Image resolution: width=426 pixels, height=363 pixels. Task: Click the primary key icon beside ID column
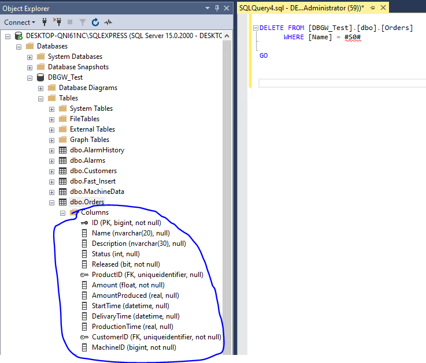pos(84,223)
